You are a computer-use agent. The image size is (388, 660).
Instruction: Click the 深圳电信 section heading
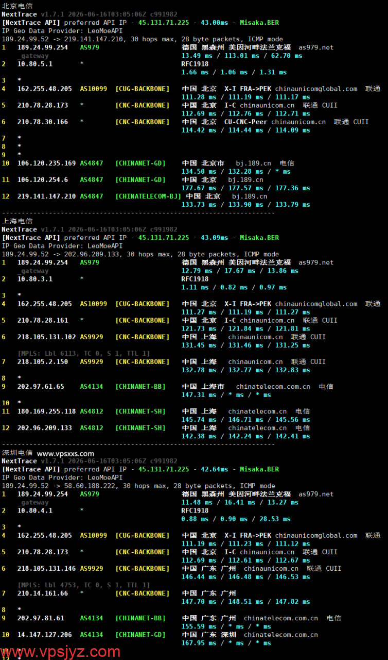tap(17, 453)
